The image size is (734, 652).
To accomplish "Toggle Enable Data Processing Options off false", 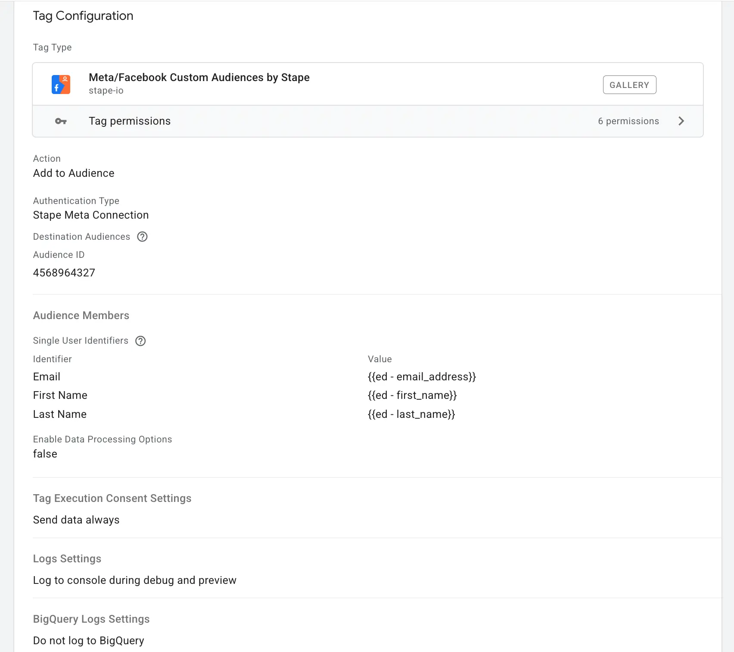I will click(45, 454).
